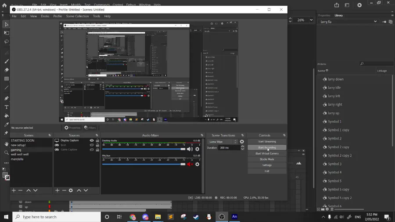The width and height of the screenshot is (395, 222).
Task: Select the Selection arrow tool in Animate
Action: click(6, 25)
